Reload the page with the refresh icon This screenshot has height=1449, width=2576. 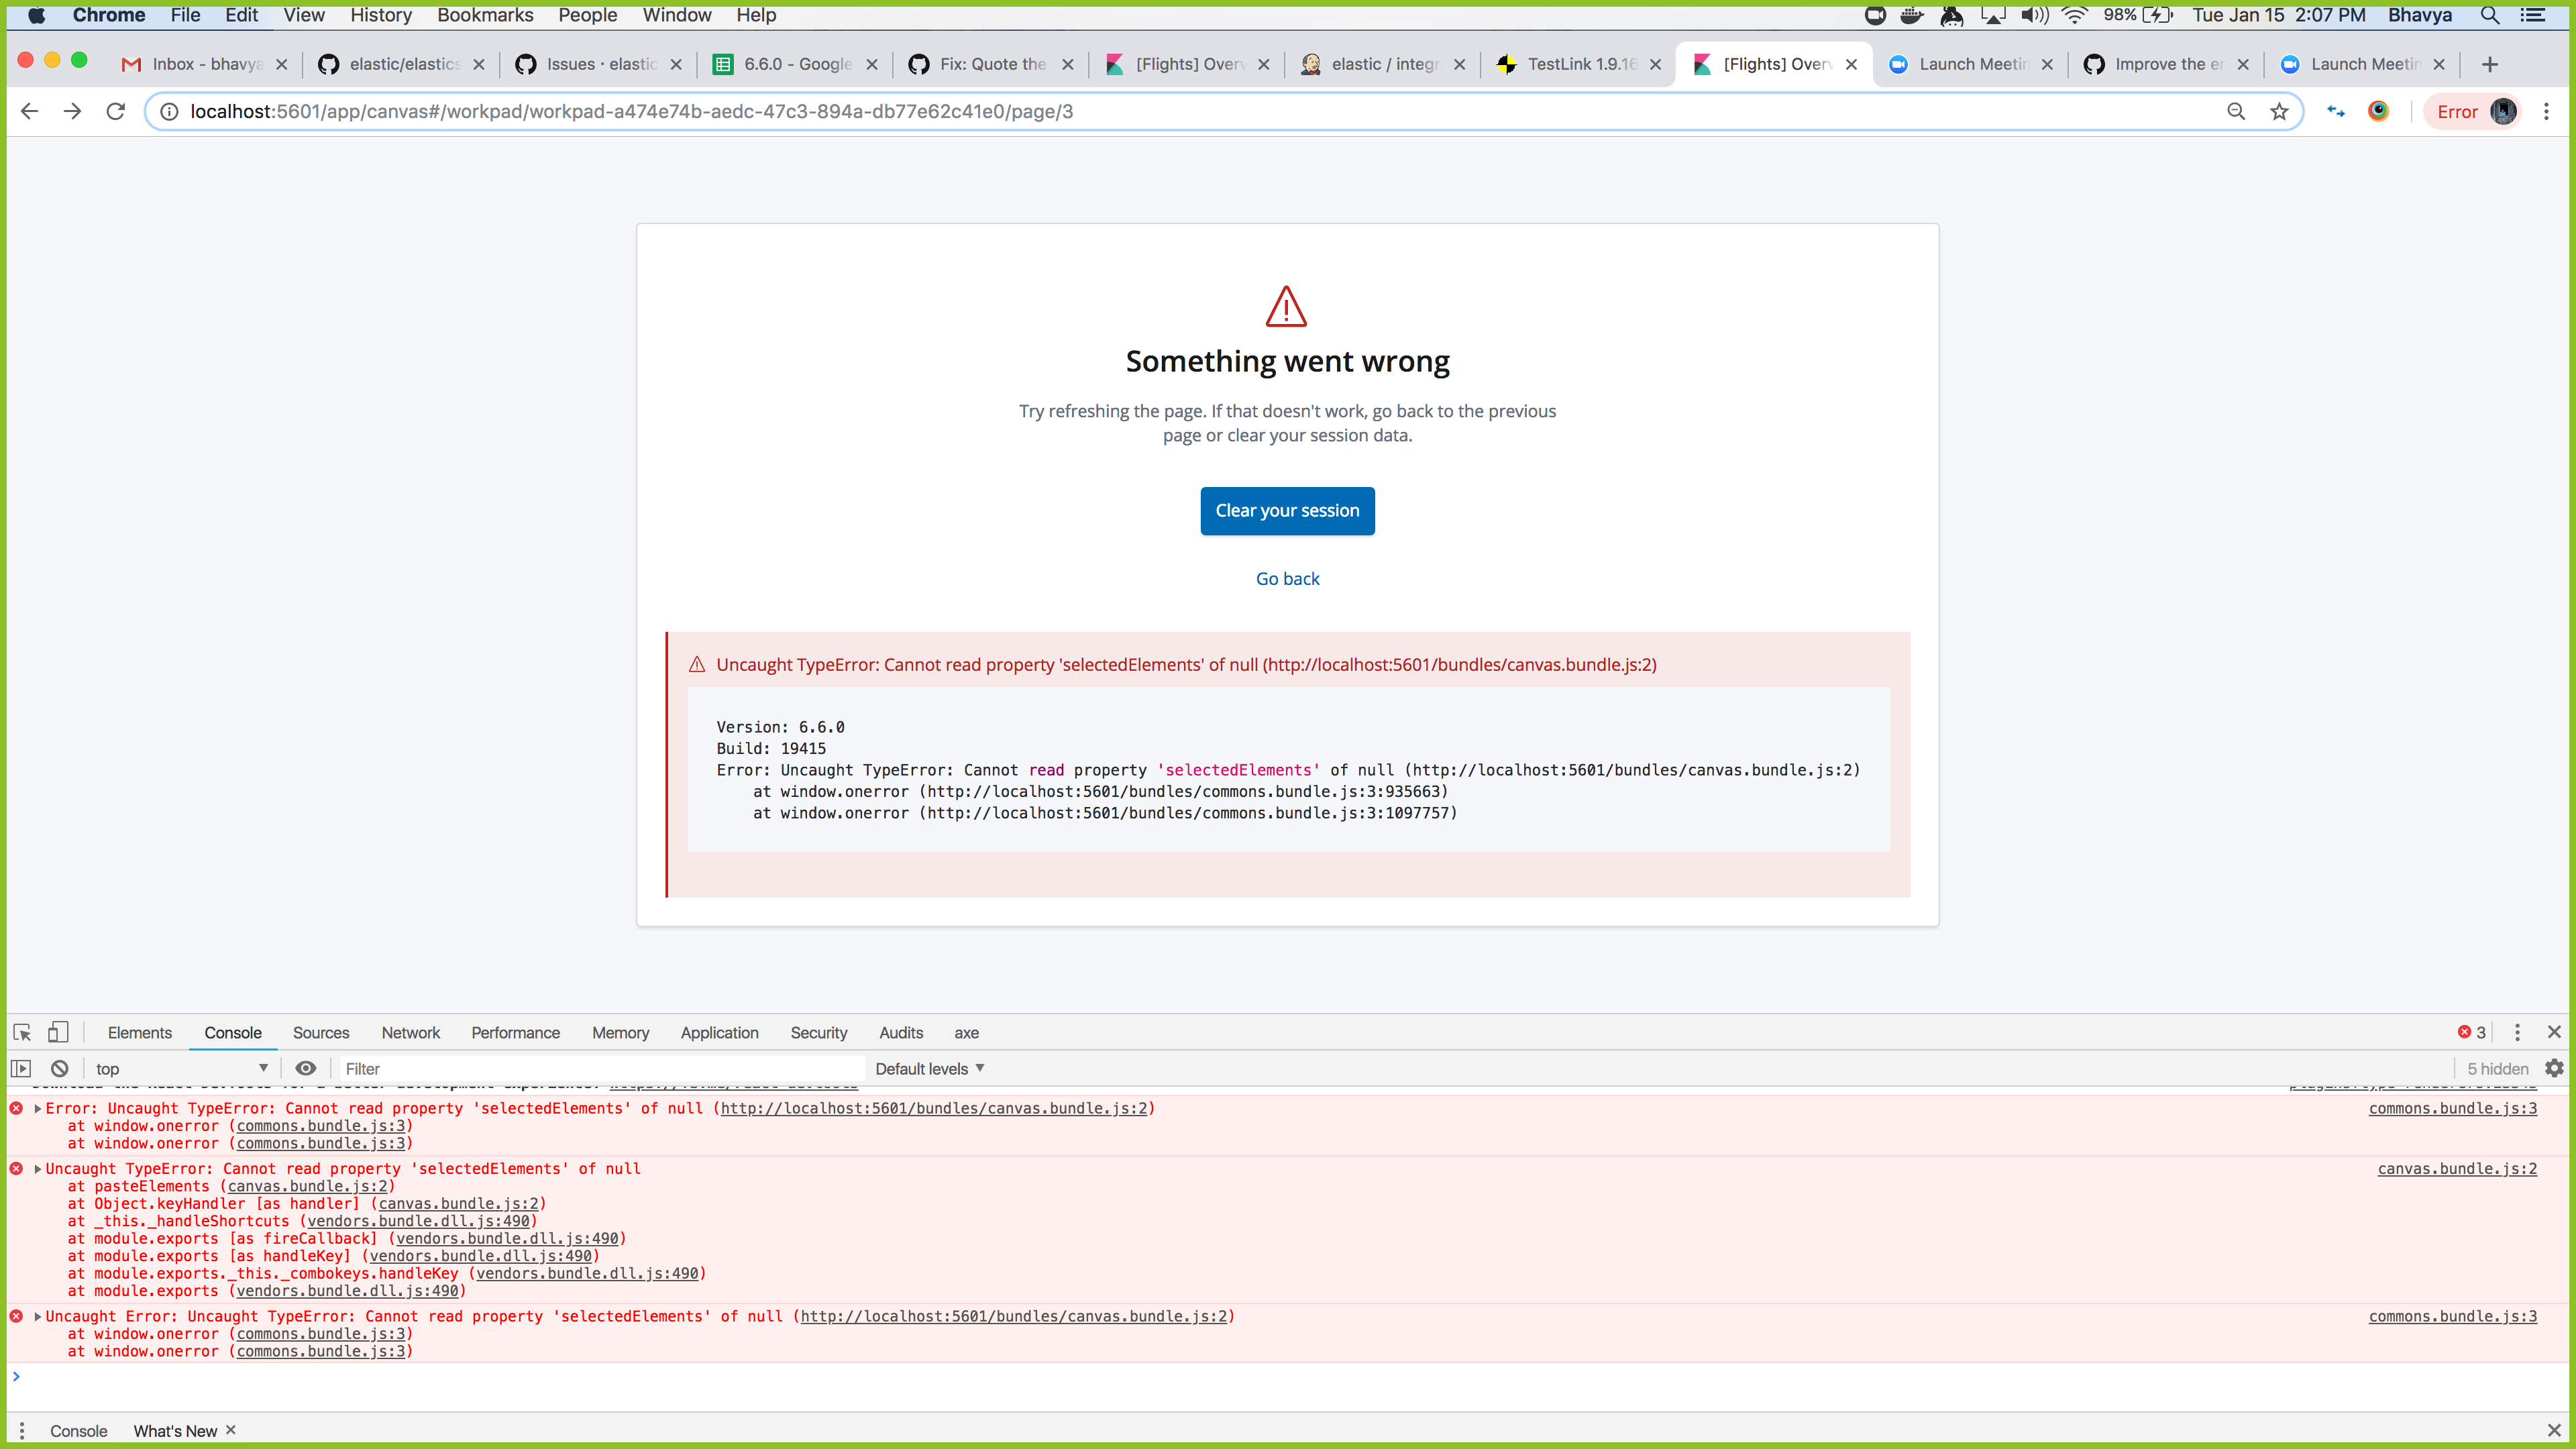(x=115, y=111)
